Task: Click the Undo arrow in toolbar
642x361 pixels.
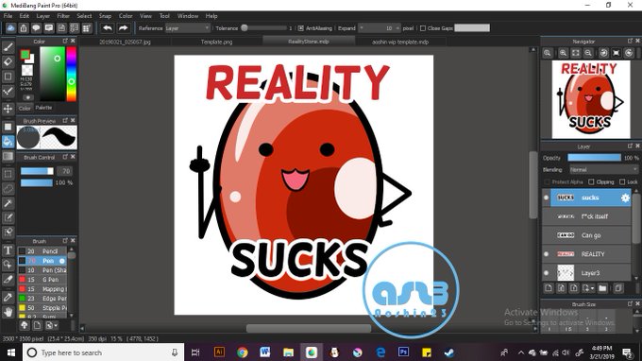Action: (108, 27)
